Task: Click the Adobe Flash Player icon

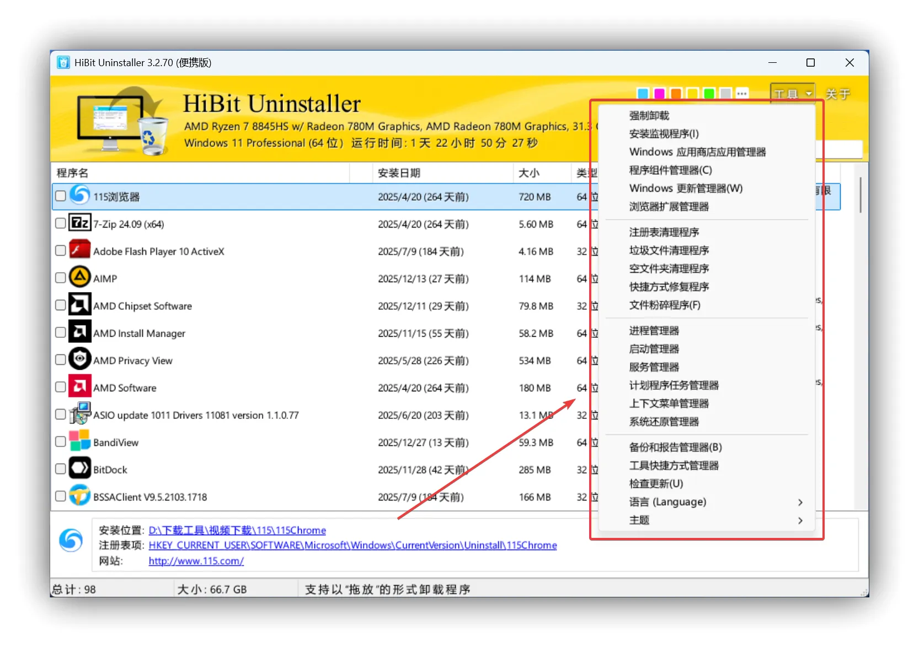Action: [x=80, y=250]
